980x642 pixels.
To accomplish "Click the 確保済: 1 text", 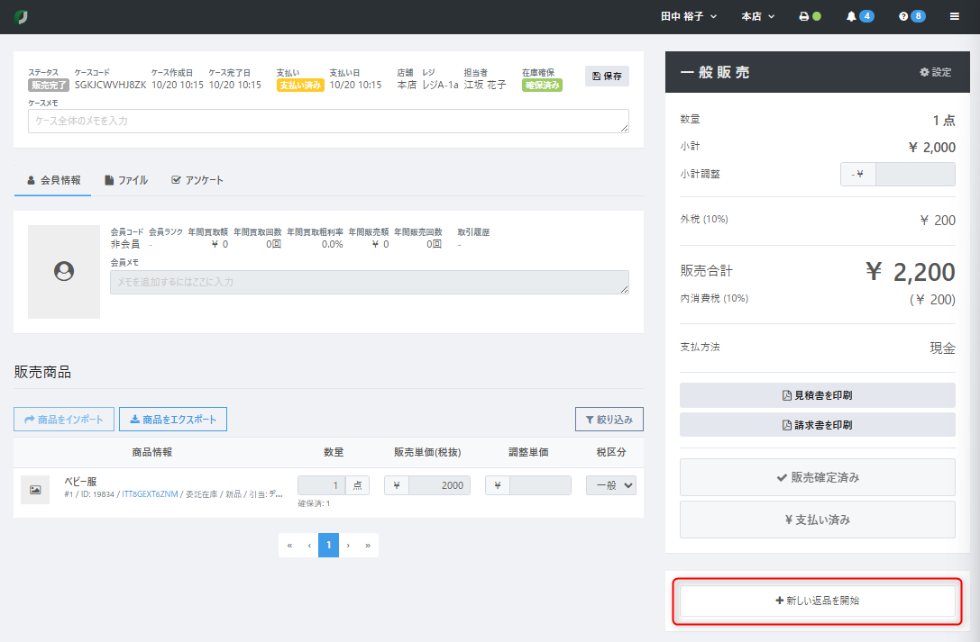I will (x=314, y=503).
